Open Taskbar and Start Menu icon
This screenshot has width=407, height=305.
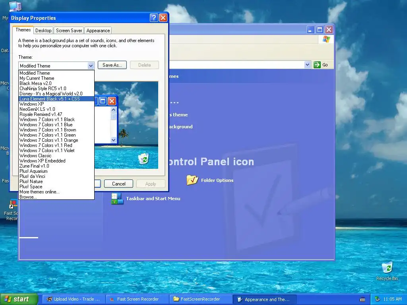pyautogui.click(x=117, y=199)
